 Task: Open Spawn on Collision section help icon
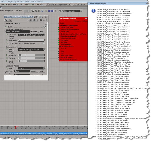[46, 24]
